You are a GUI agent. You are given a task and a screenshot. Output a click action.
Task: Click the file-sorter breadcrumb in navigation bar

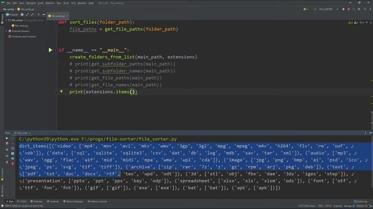pos(9,9)
